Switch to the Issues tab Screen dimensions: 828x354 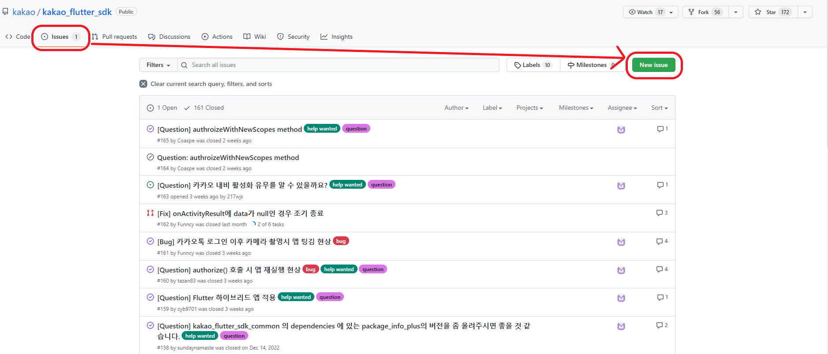(60, 37)
